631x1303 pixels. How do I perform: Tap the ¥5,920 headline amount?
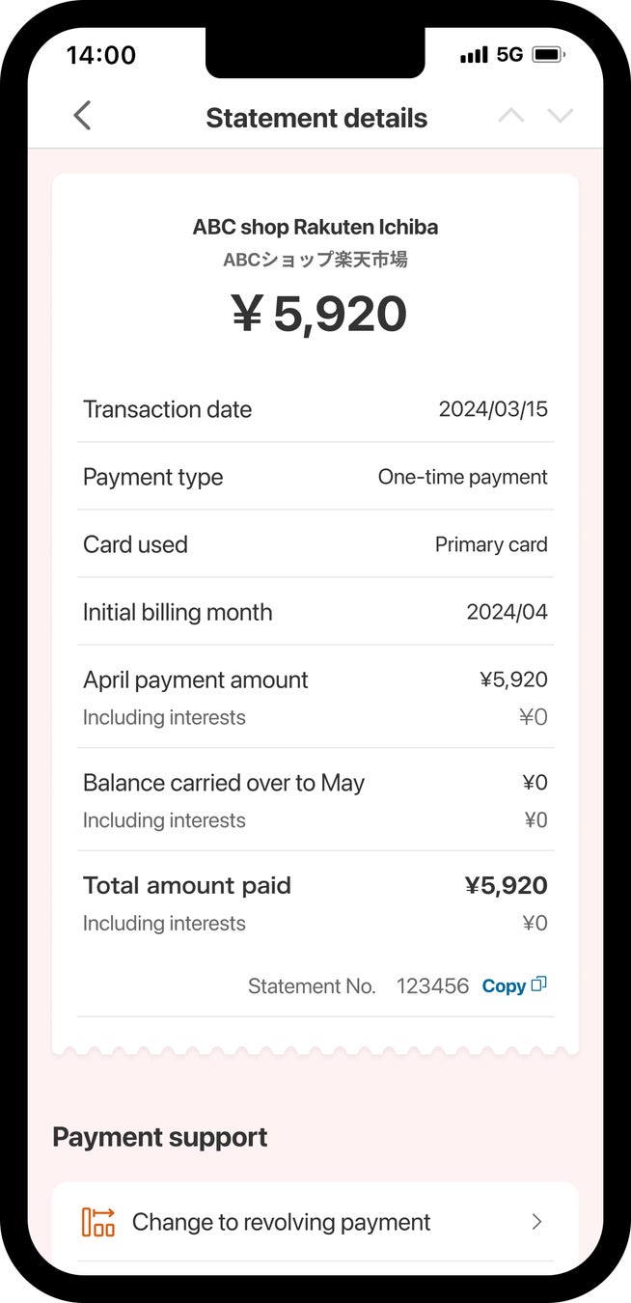[318, 314]
